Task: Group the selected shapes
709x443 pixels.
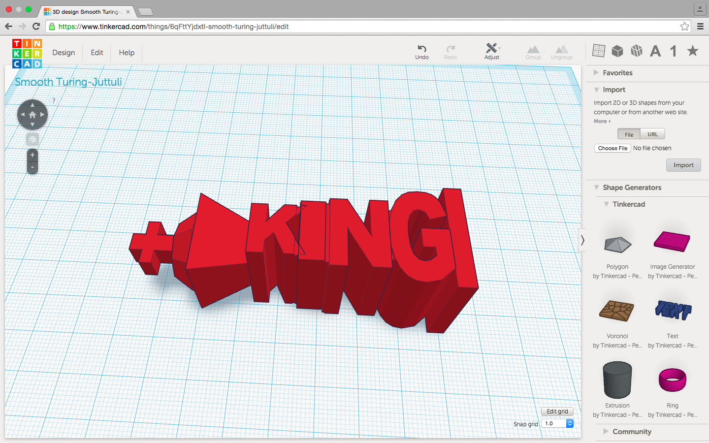Action: click(533, 52)
